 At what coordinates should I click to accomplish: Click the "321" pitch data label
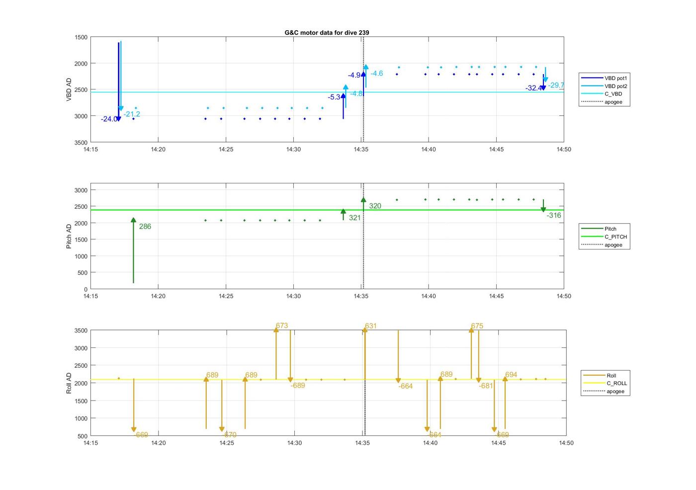[354, 218]
